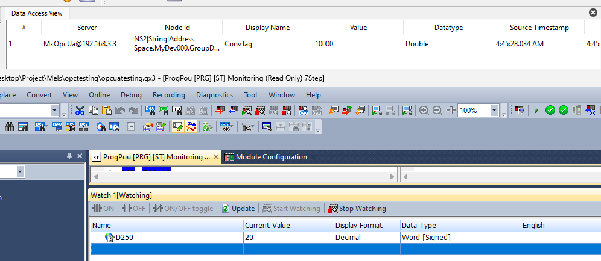Open the combo box dropdown left of Cut
Viewport: 601px width, 261px height.
(x=54, y=111)
